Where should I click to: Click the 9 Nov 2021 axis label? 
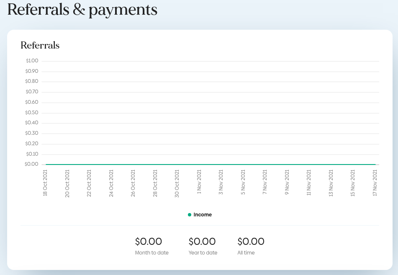(x=287, y=182)
